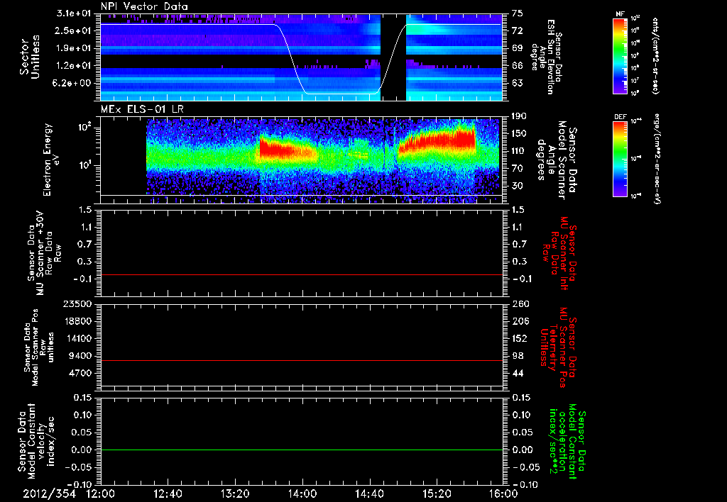Select the 'NPI Vector Data' panel title
Screen dimensions: 727x502
click(144, 6)
